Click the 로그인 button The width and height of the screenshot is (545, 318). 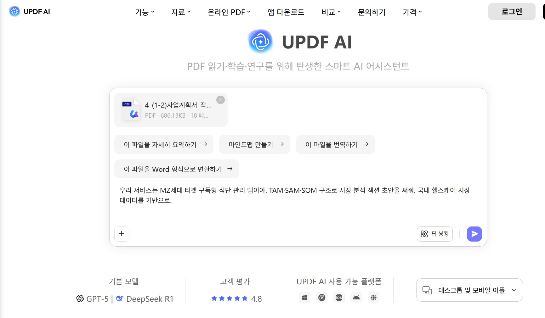pos(512,12)
